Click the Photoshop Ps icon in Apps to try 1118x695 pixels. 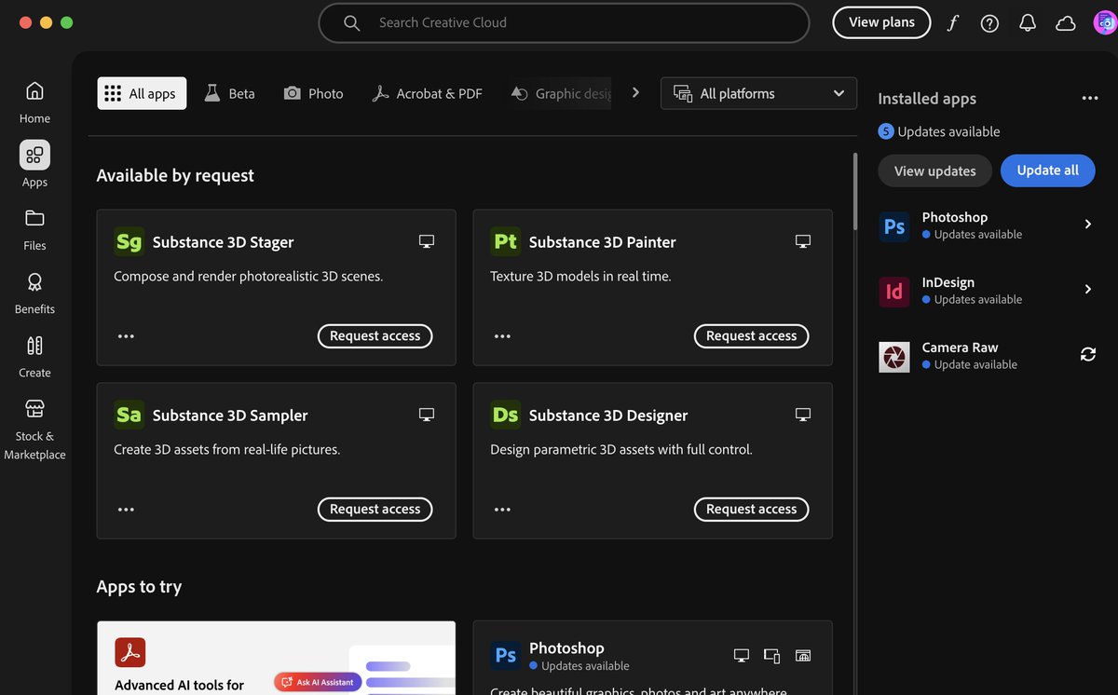click(x=505, y=655)
